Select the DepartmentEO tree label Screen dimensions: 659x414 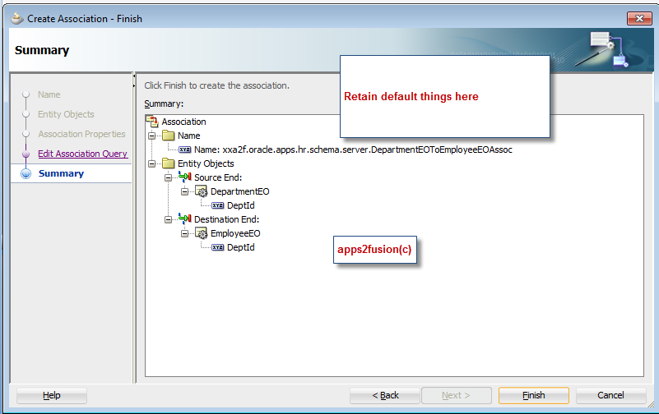point(239,191)
